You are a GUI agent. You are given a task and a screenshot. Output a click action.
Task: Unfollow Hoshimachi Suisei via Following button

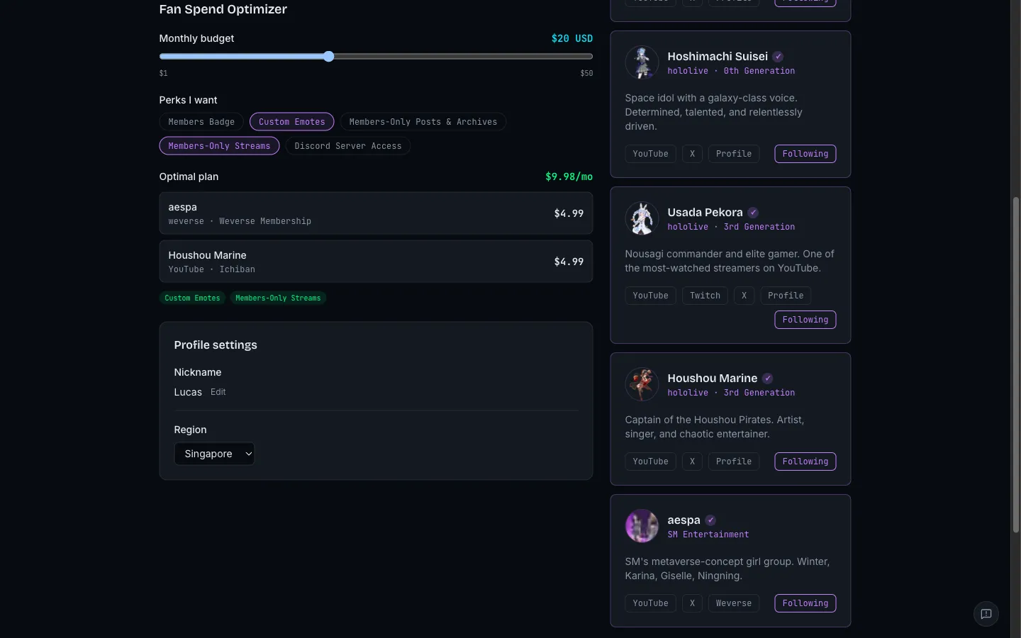click(x=805, y=154)
